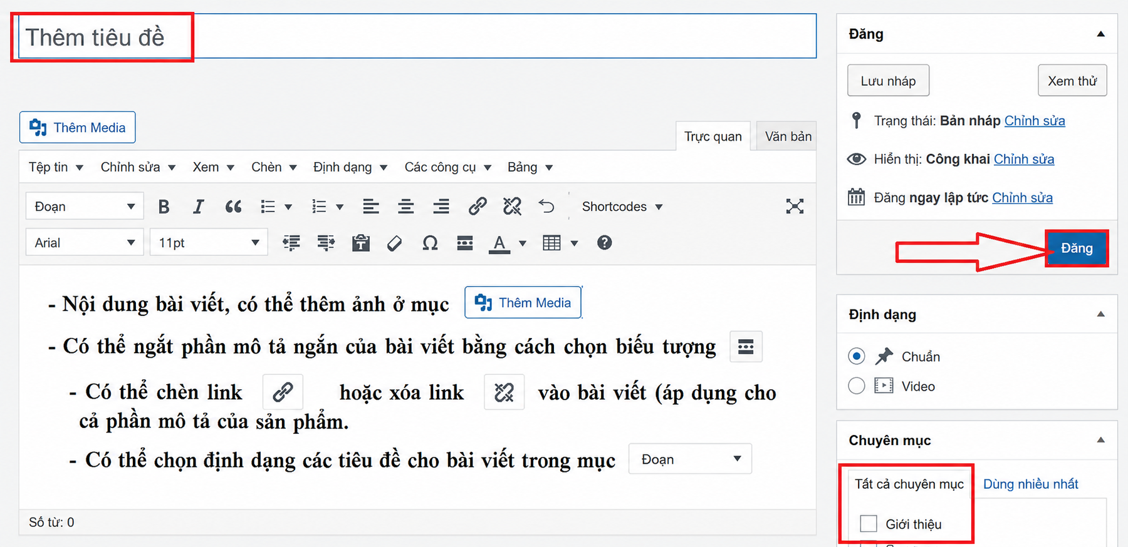
Task: Clear formatting with the eraser icon
Action: coord(395,243)
